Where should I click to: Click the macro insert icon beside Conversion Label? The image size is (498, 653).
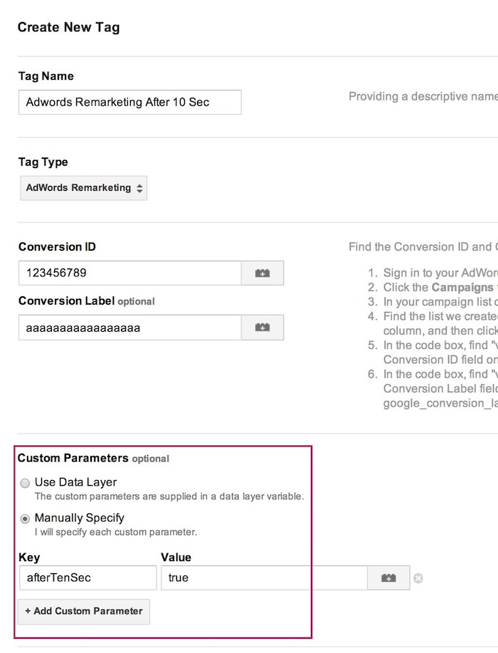coord(263,328)
